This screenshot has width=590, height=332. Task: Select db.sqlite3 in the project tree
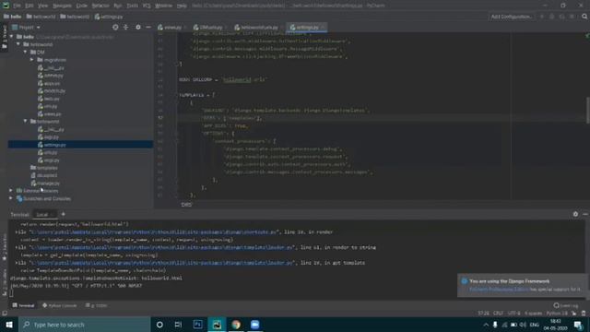click(44, 175)
